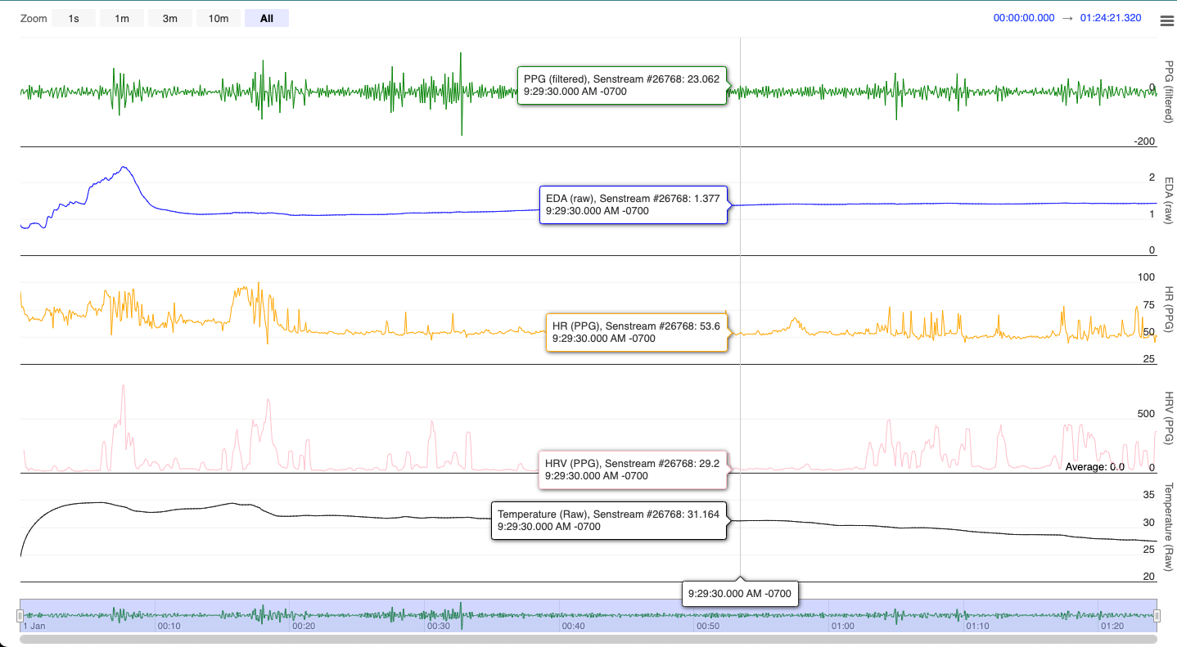Viewport: 1177px width, 647px height.
Task: Click the Average: 0.0 label on HRV chart
Action: click(1094, 467)
